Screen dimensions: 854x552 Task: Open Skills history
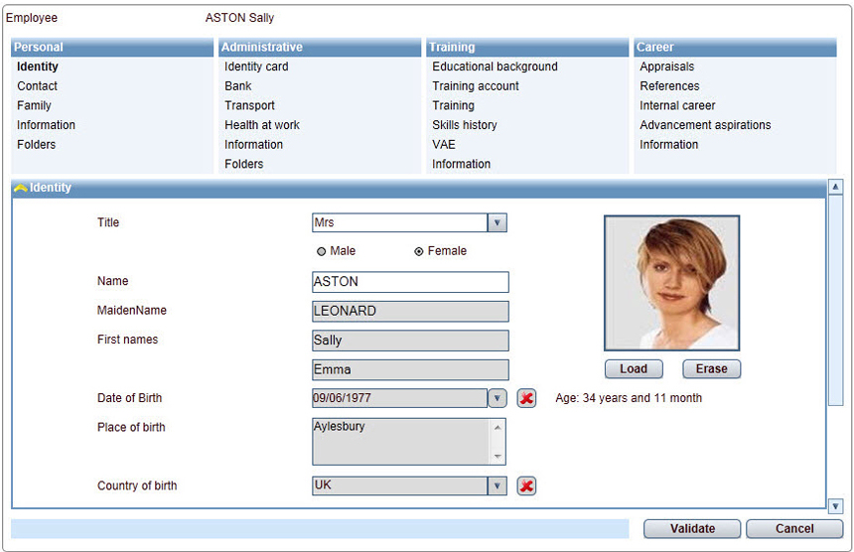465,125
